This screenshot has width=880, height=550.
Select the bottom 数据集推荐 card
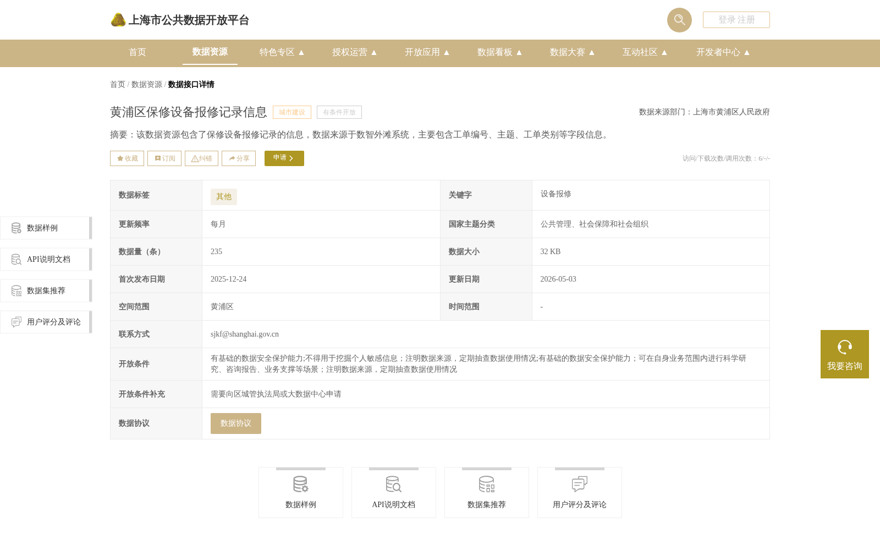coord(487,493)
